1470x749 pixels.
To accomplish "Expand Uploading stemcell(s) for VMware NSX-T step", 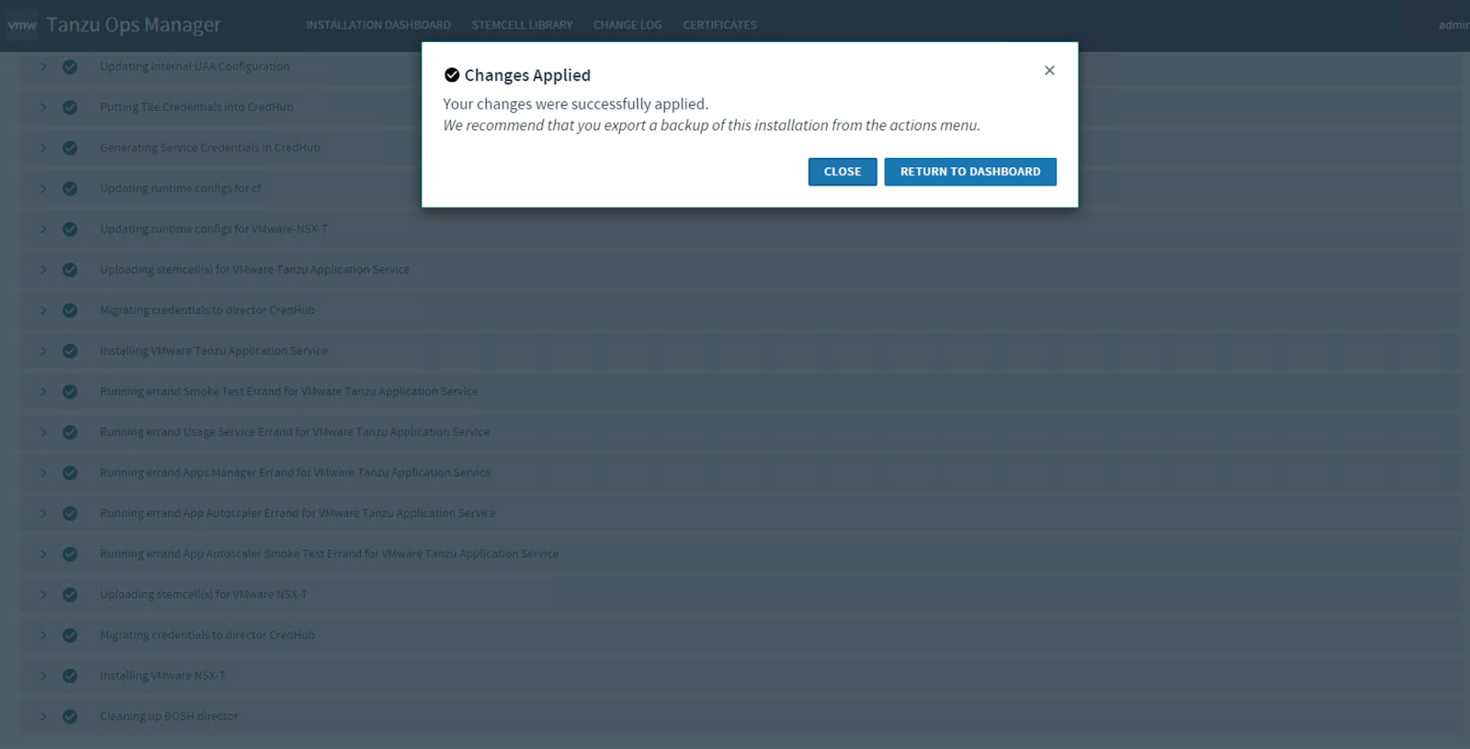I will coord(43,595).
